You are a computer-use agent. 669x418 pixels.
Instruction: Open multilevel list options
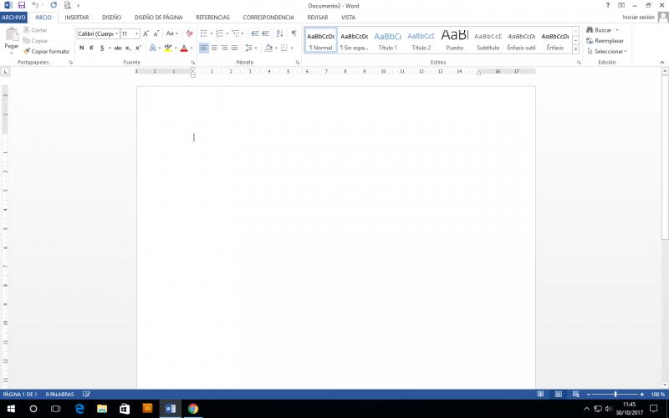[x=236, y=33]
